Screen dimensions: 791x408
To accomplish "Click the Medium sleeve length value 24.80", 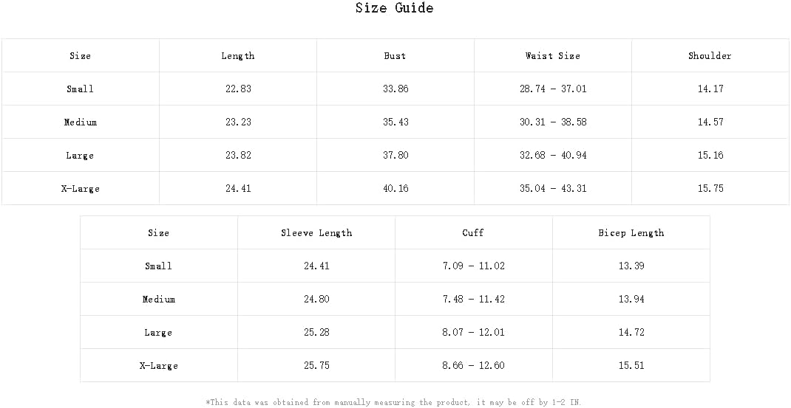I will pyautogui.click(x=316, y=300).
